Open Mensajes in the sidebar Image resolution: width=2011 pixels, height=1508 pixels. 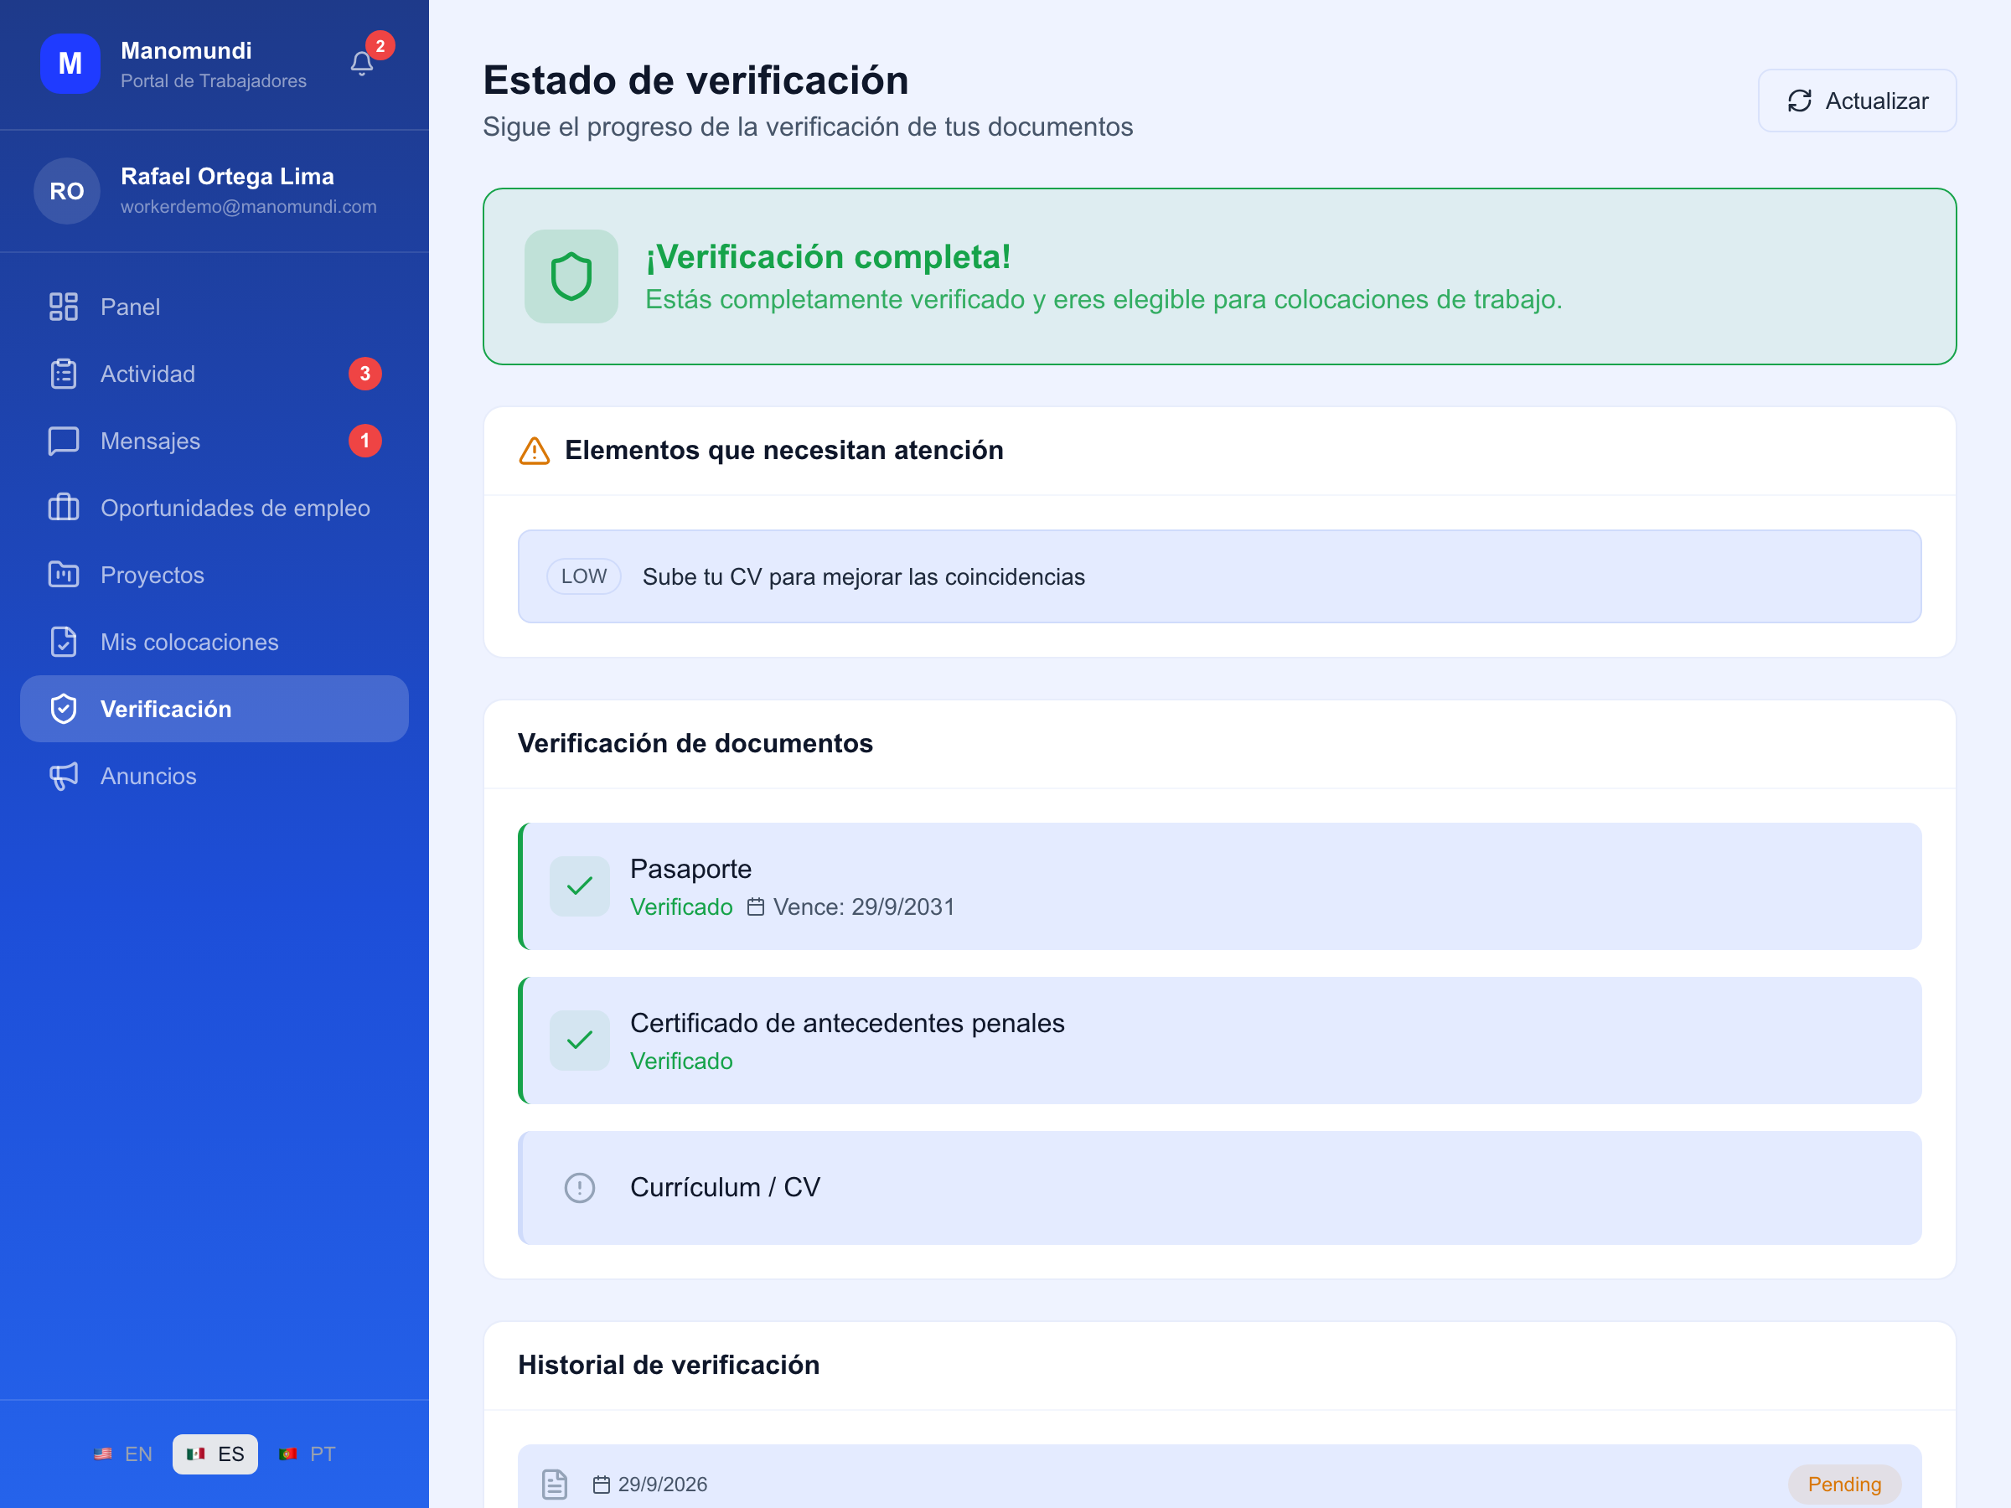215,441
